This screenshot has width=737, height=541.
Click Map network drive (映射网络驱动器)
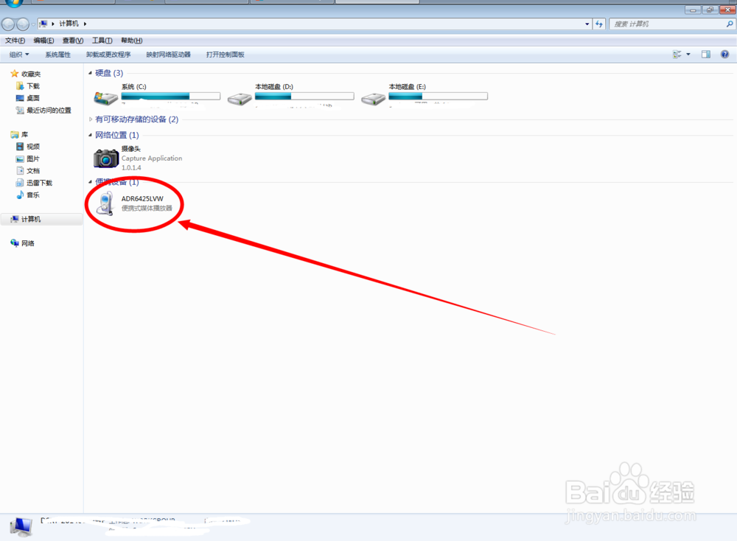pyautogui.click(x=168, y=55)
